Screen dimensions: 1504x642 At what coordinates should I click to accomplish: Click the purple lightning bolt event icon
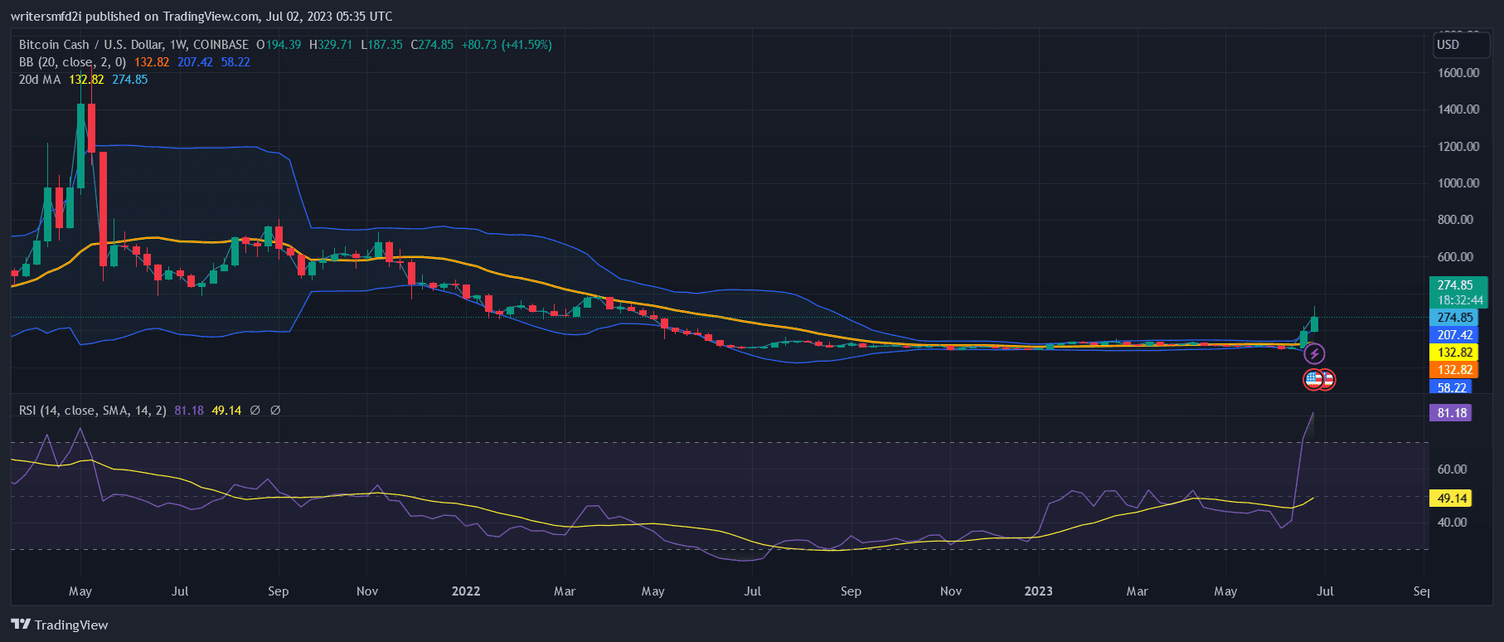1314,354
